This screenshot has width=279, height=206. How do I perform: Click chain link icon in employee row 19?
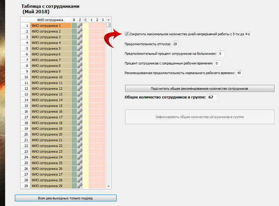(80, 128)
